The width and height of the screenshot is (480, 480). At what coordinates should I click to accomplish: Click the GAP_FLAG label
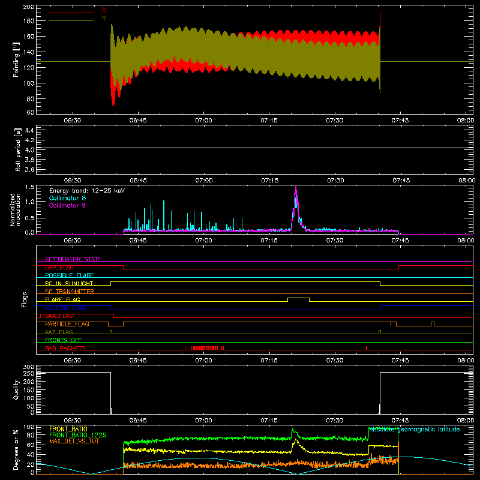[59, 267]
